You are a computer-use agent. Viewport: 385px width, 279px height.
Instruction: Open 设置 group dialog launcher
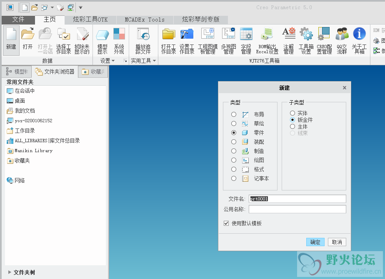click(125, 61)
